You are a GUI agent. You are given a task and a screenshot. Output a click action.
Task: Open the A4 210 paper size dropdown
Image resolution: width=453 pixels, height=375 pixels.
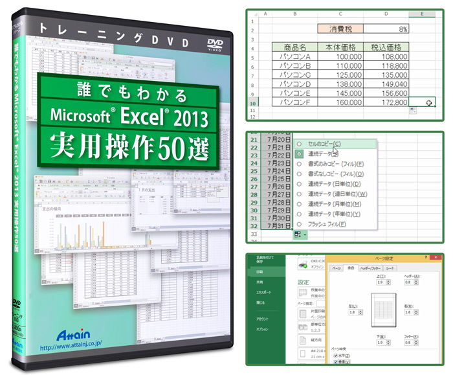pos(311,354)
